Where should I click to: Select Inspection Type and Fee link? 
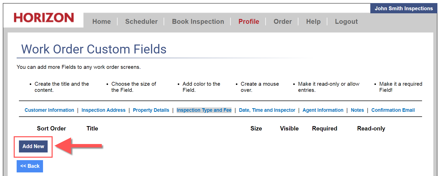point(204,110)
